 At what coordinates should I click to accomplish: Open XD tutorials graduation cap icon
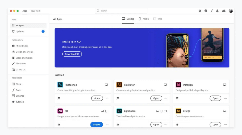pos(59,125)
